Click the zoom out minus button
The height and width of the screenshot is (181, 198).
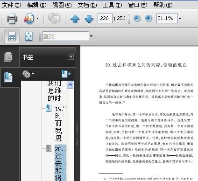(137, 18)
